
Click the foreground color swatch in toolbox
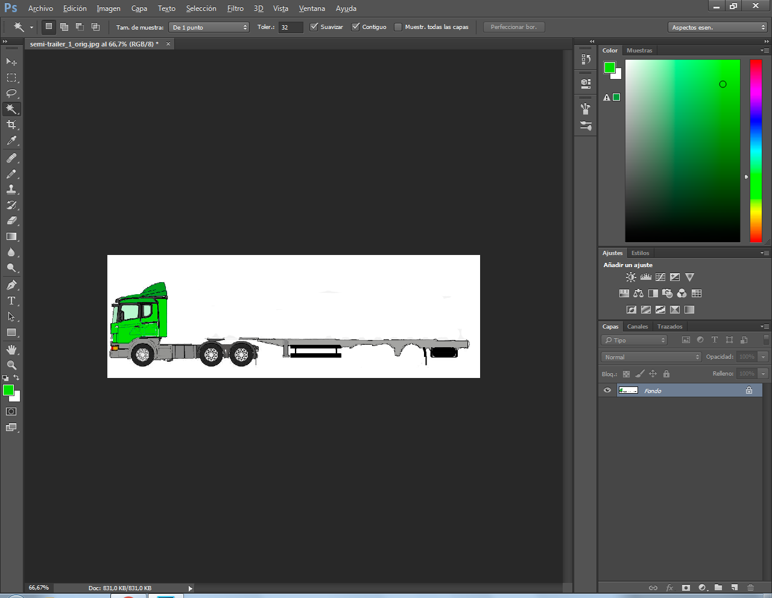[8, 391]
